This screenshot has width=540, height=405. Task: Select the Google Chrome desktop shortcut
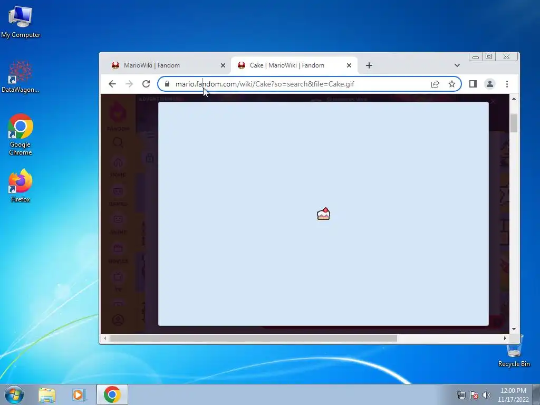(21, 134)
